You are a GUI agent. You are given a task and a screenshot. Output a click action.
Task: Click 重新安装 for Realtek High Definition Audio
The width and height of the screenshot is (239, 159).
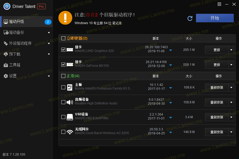click(x=217, y=102)
